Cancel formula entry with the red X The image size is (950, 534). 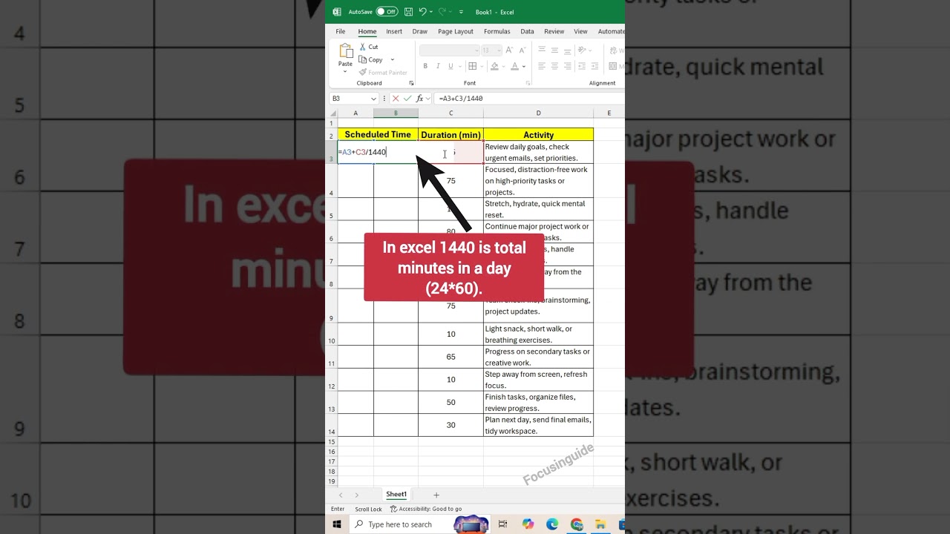tap(395, 98)
